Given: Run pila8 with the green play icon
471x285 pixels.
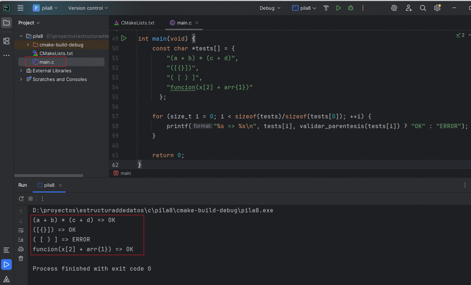Looking at the screenshot, I should click(x=338, y=8).
